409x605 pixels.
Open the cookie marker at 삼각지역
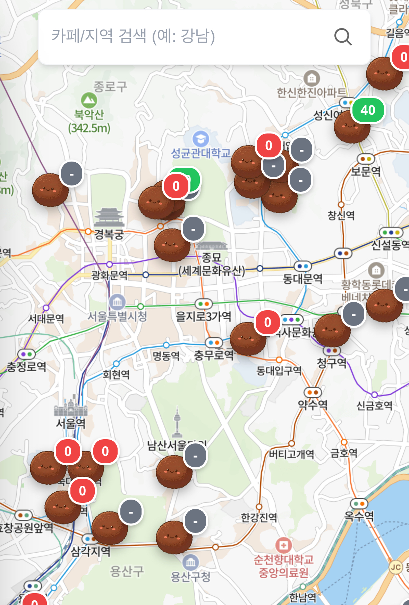point(109,528)
